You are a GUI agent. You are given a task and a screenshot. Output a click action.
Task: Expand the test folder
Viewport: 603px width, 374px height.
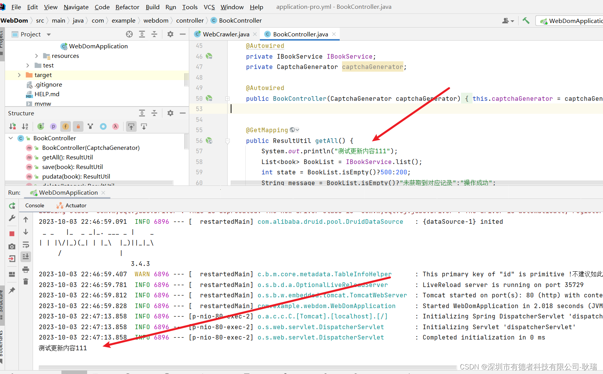(x=28, y=66)
